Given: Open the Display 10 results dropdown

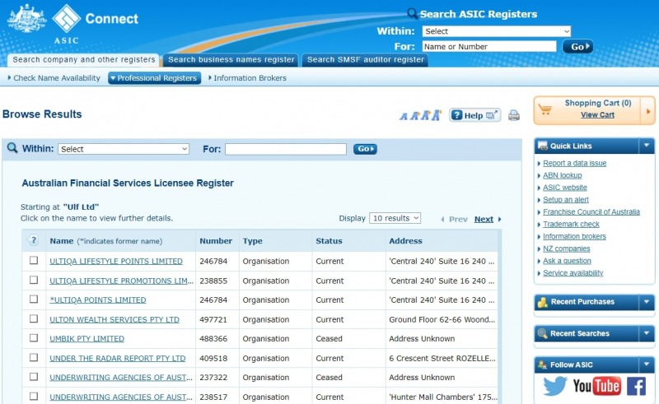Looking at the screenshot, I should 395,218.
